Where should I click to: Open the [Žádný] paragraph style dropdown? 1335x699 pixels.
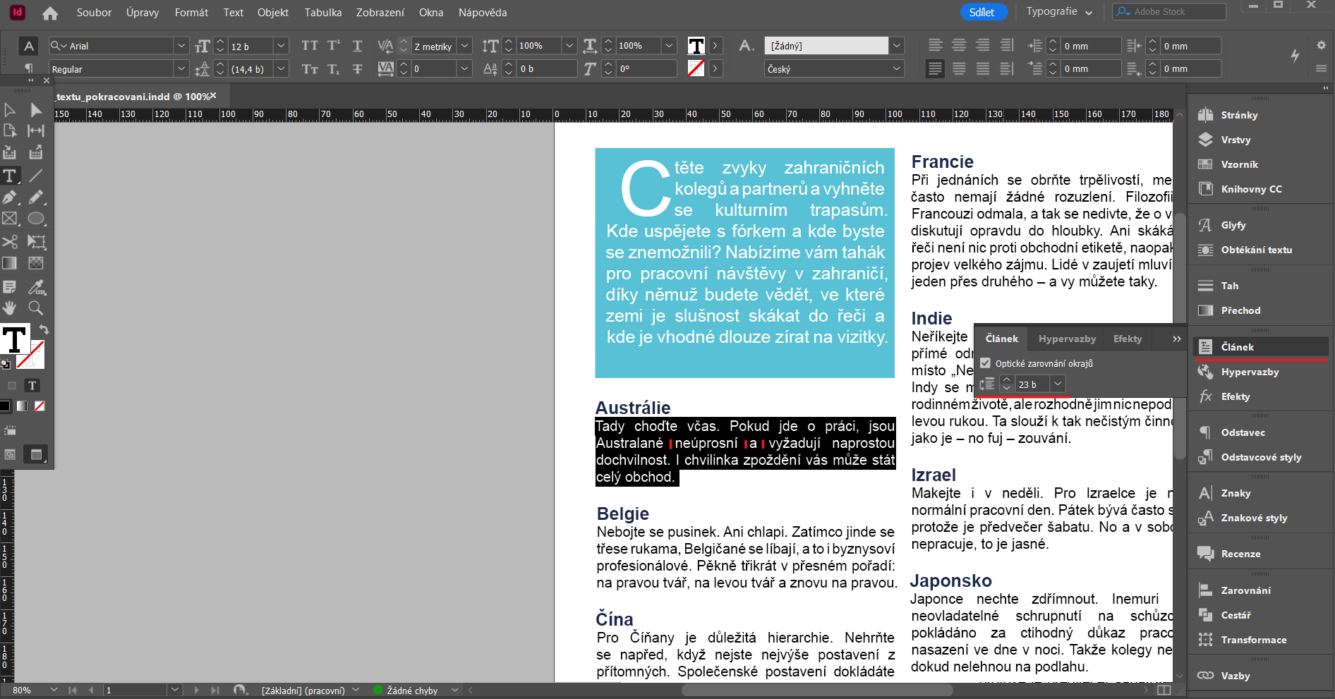click(896, 45)
